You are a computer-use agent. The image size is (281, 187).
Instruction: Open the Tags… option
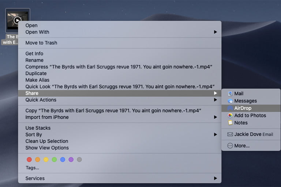point(32,168)
